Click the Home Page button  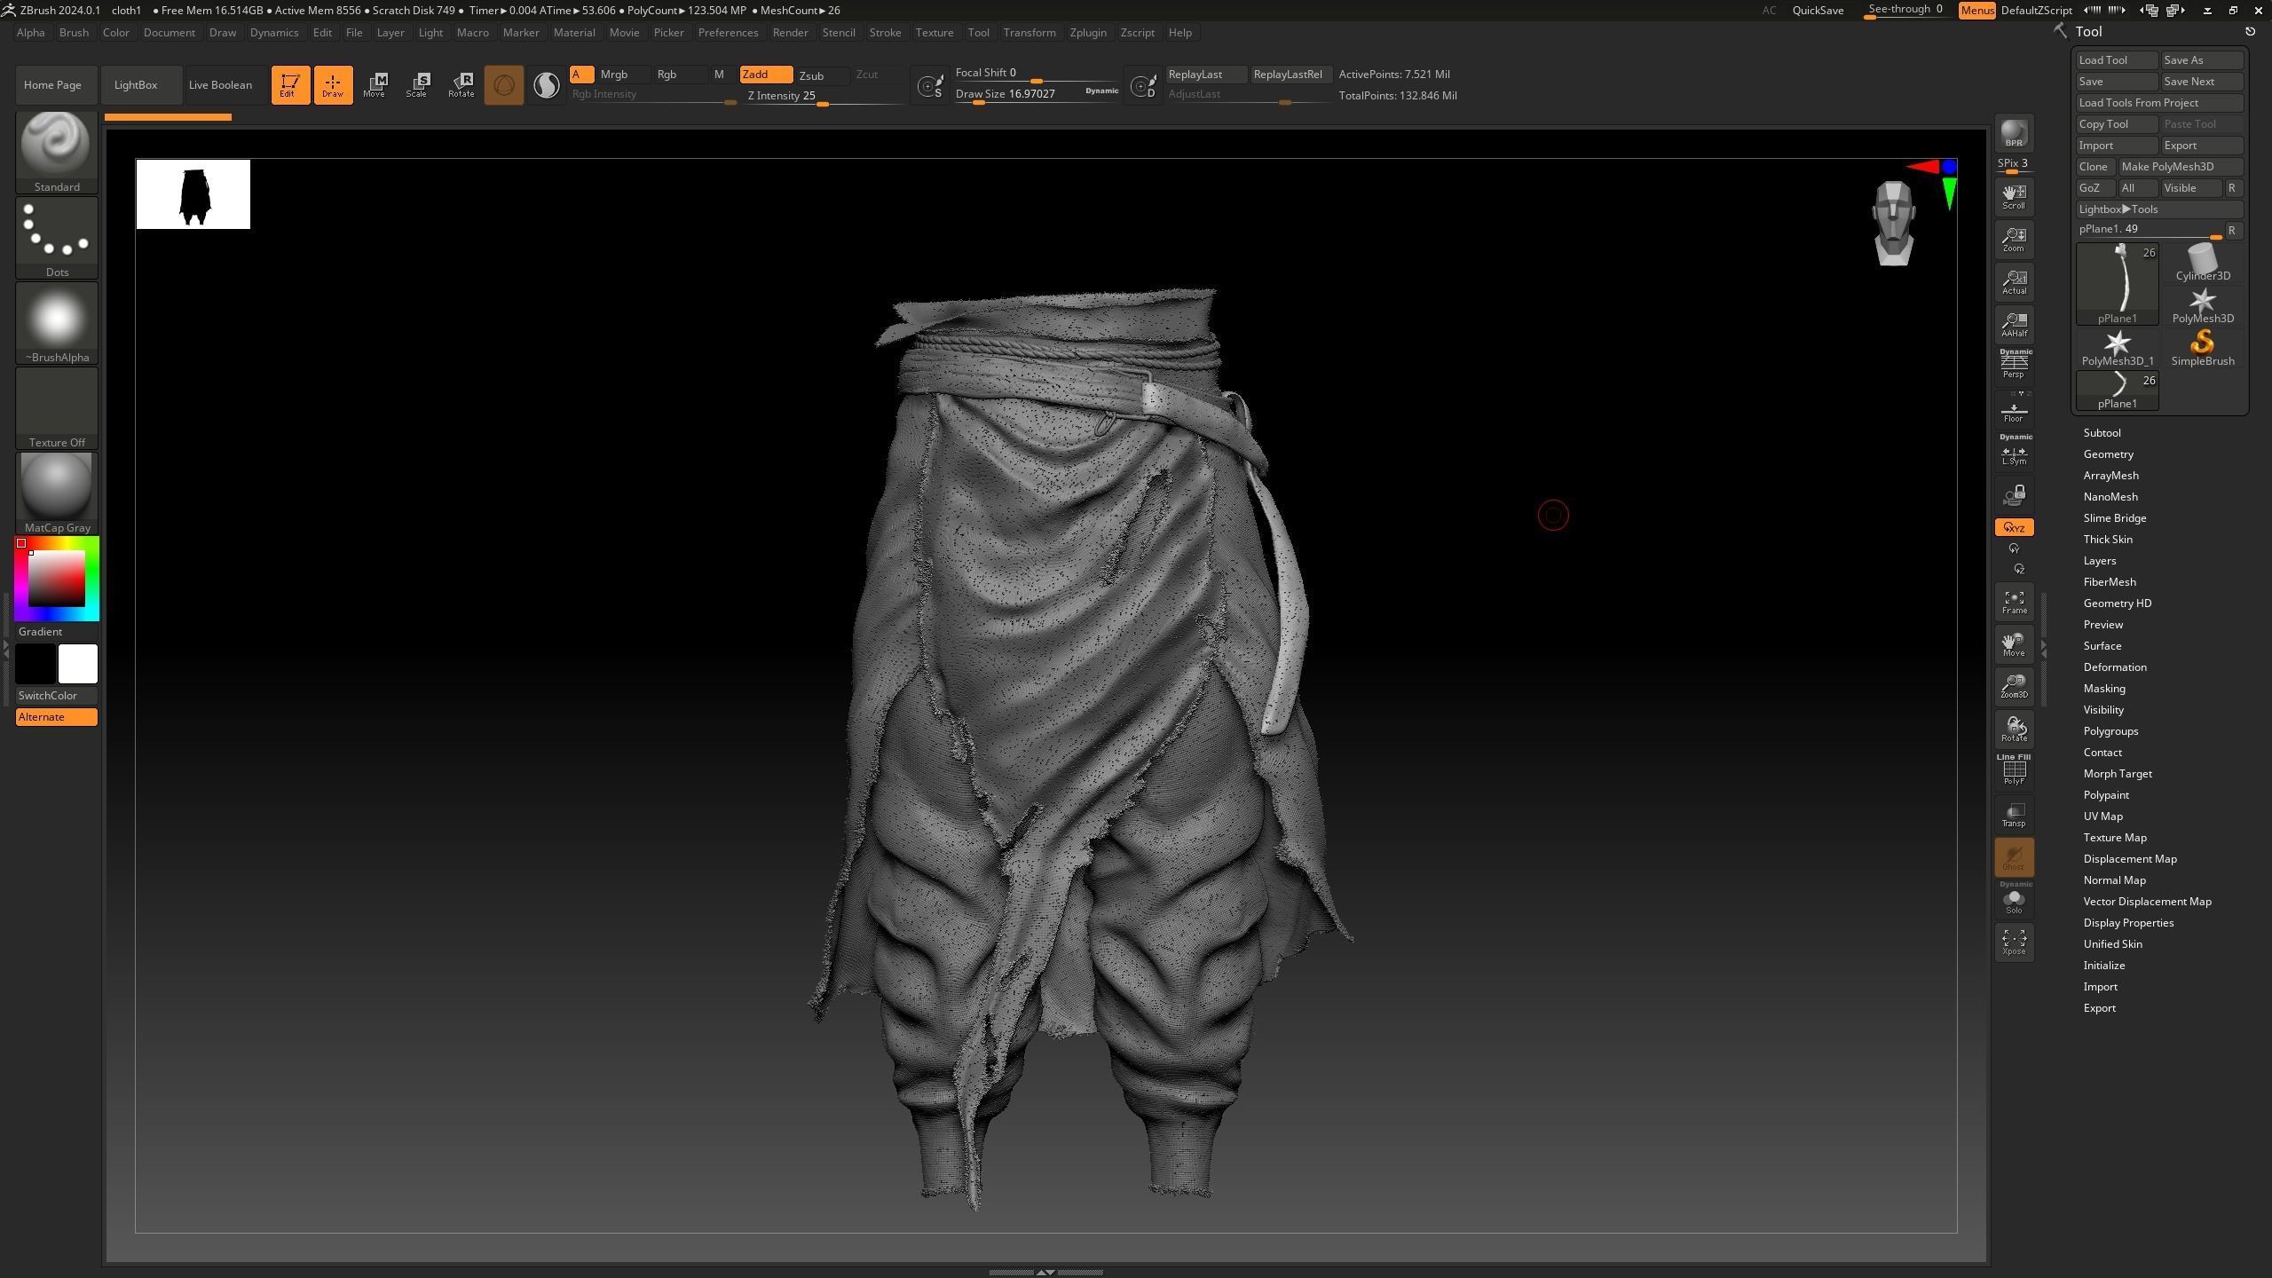(x=56, y=85)
